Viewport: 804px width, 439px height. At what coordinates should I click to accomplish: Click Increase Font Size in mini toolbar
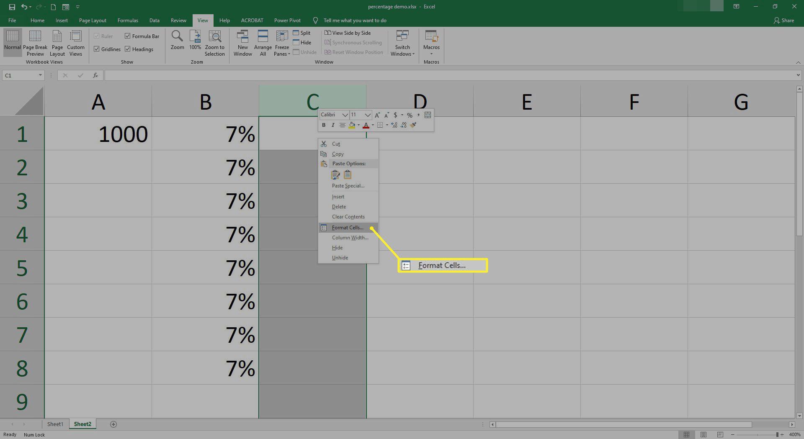pyautogui.click(x=377, y=115)
